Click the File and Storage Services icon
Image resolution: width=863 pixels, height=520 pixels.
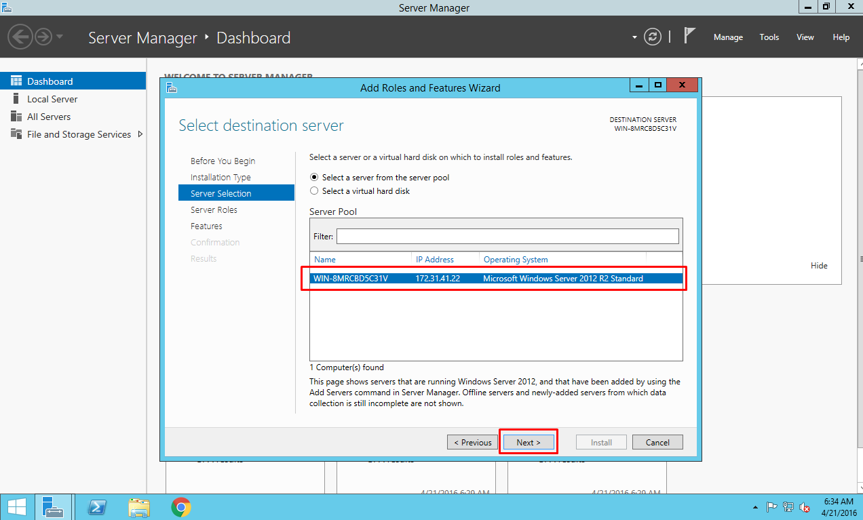click(16, 134)
